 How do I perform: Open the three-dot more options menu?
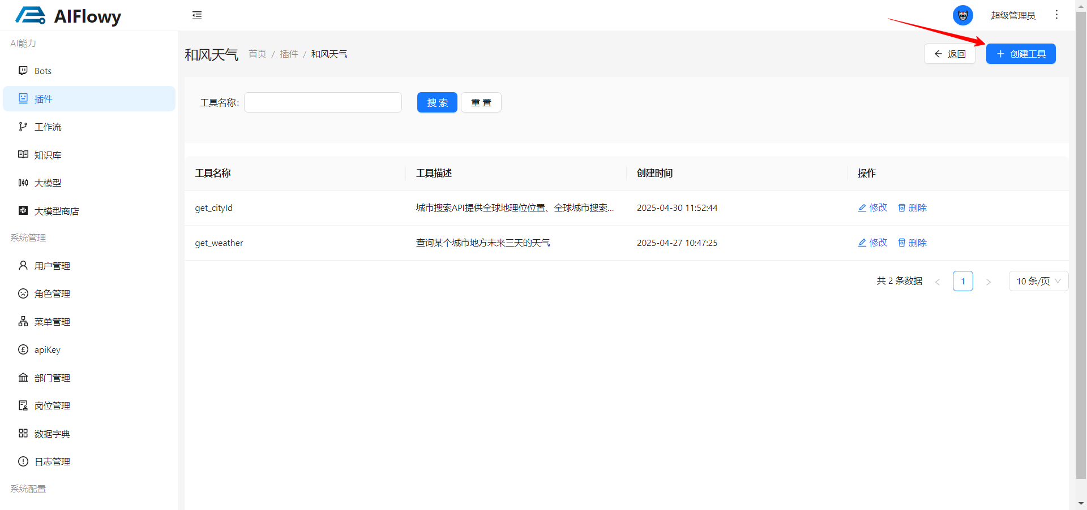coord(1056,15)
